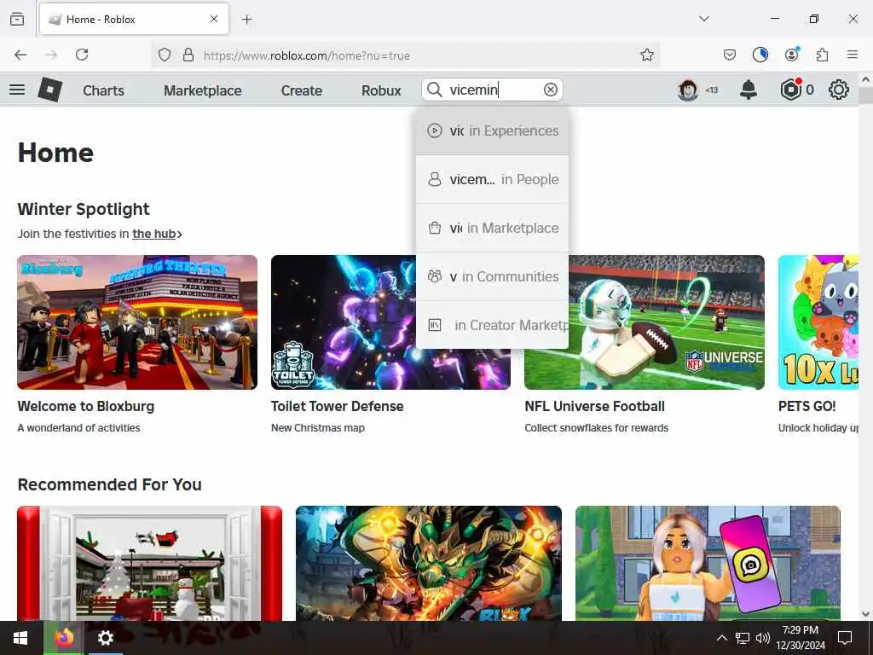Open the Firefox account icon
The image size is (873, 655).
pyautogui.click(x=791, y=55)
